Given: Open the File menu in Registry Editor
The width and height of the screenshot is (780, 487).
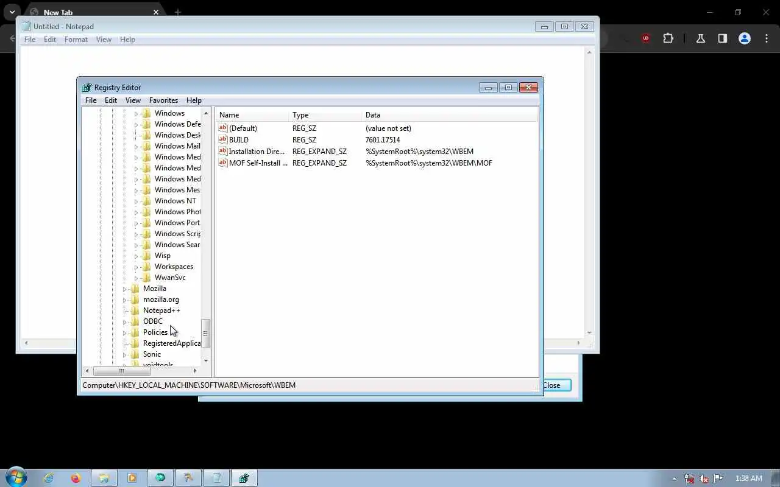Looking at the screenshot, I should point(91,100).
